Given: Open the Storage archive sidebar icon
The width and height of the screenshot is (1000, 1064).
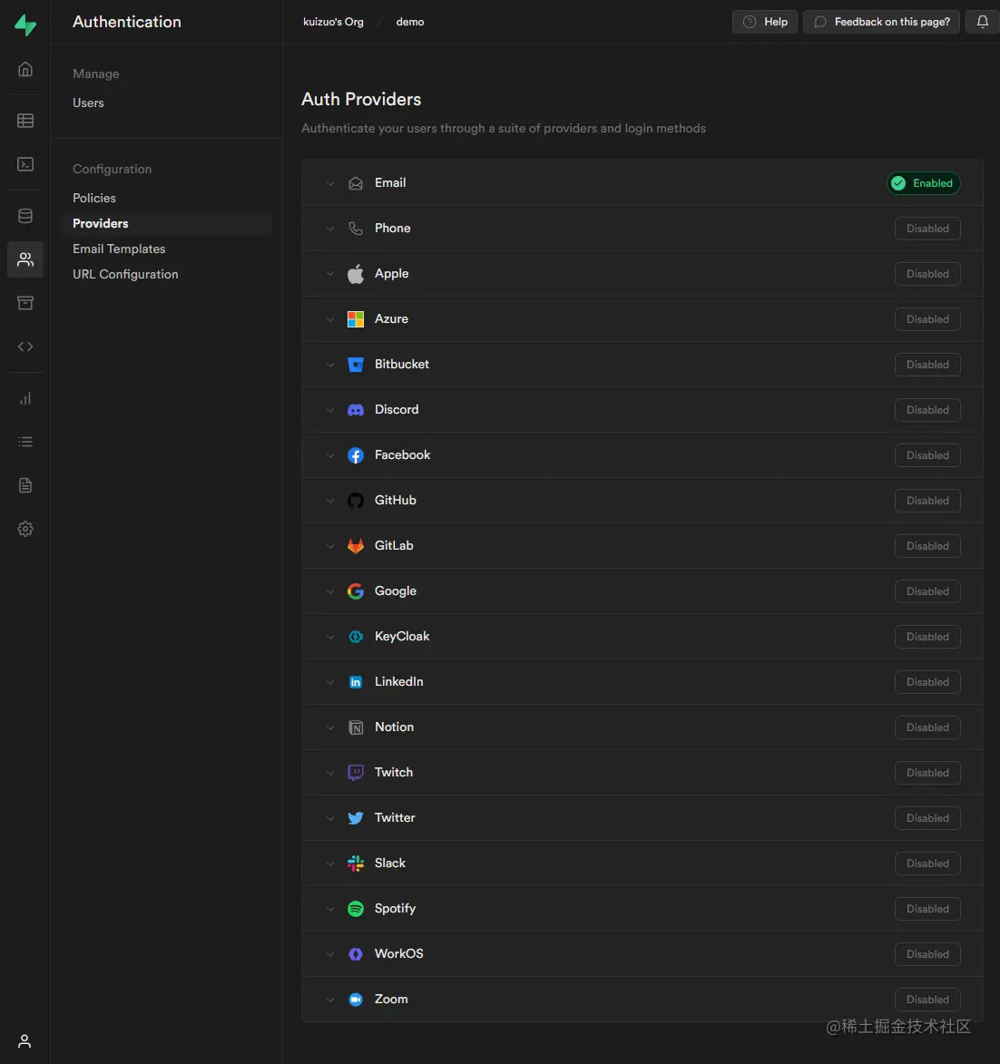Looking at the screenshot, I should [25, 303].
